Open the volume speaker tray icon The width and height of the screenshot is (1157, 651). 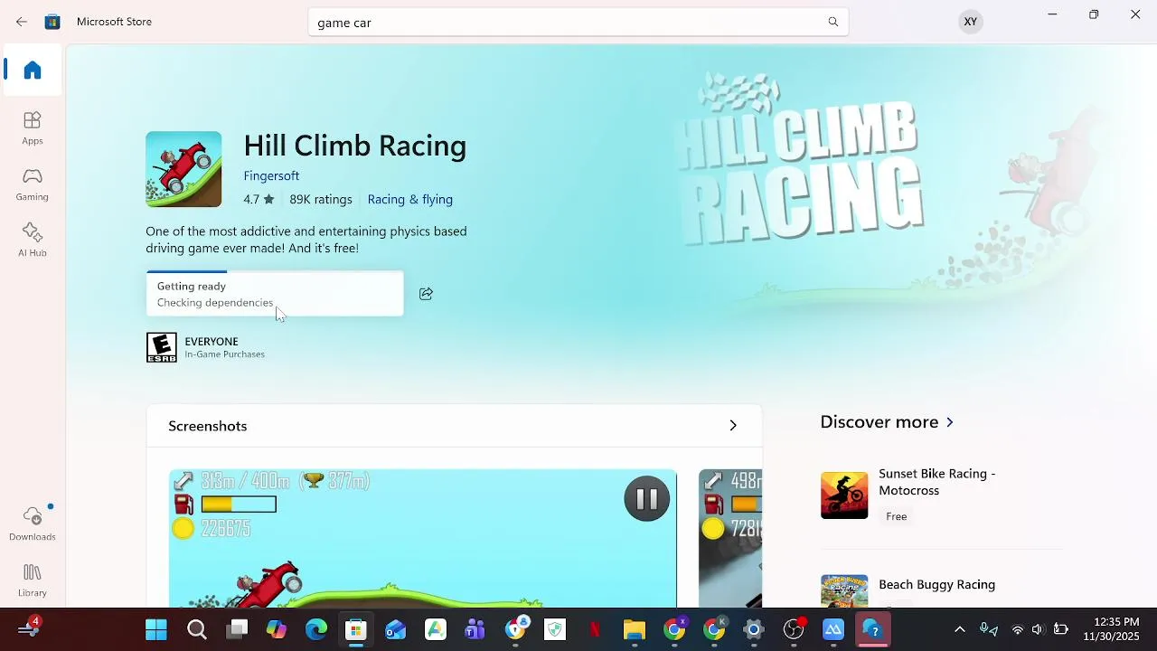click(x=1038, y=629)
